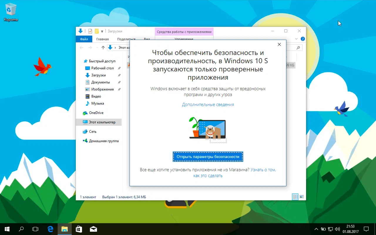Open Музыка in the navigation pane
The height and width of the screenshot is (235, 376).
(95, 103)
